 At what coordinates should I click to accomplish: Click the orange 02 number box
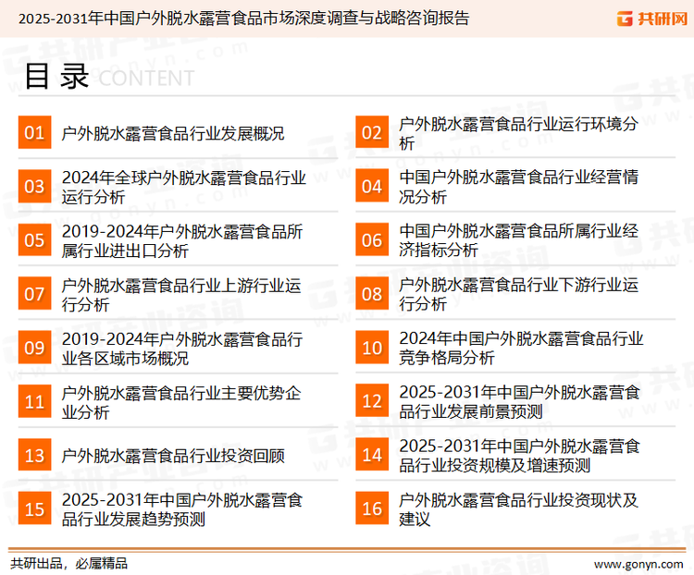pos(372,132)
